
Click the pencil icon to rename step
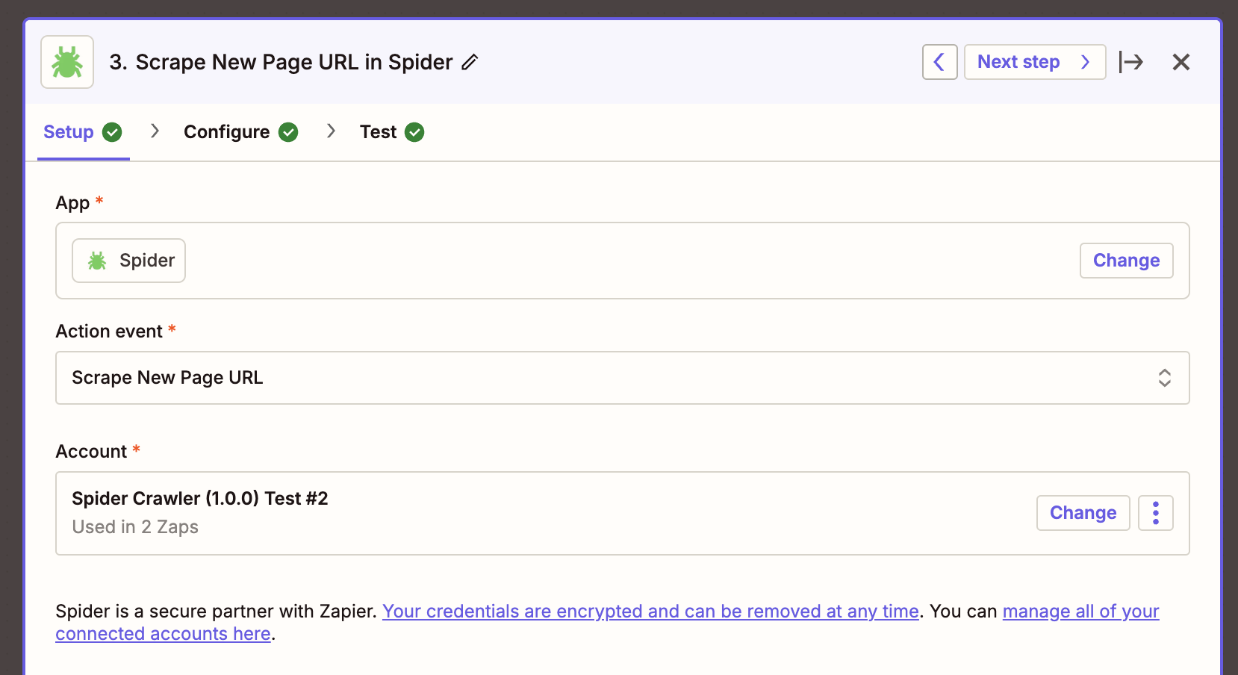470,62
